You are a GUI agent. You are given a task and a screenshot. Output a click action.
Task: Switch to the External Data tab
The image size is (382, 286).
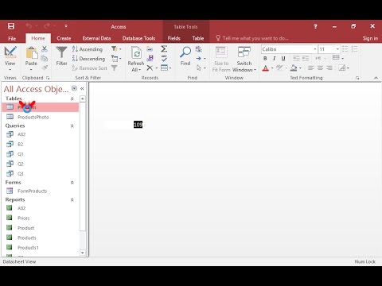(x=96, y=38)
